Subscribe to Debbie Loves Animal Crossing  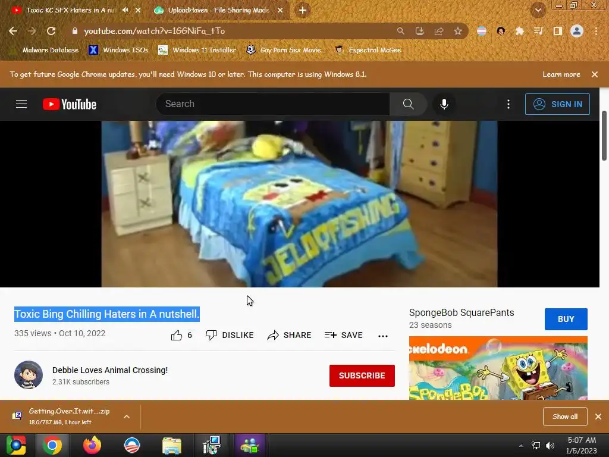click(x=362, y=375)
